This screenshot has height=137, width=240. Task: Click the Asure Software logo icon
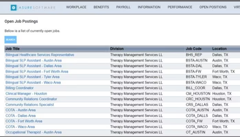click(14, 8)
